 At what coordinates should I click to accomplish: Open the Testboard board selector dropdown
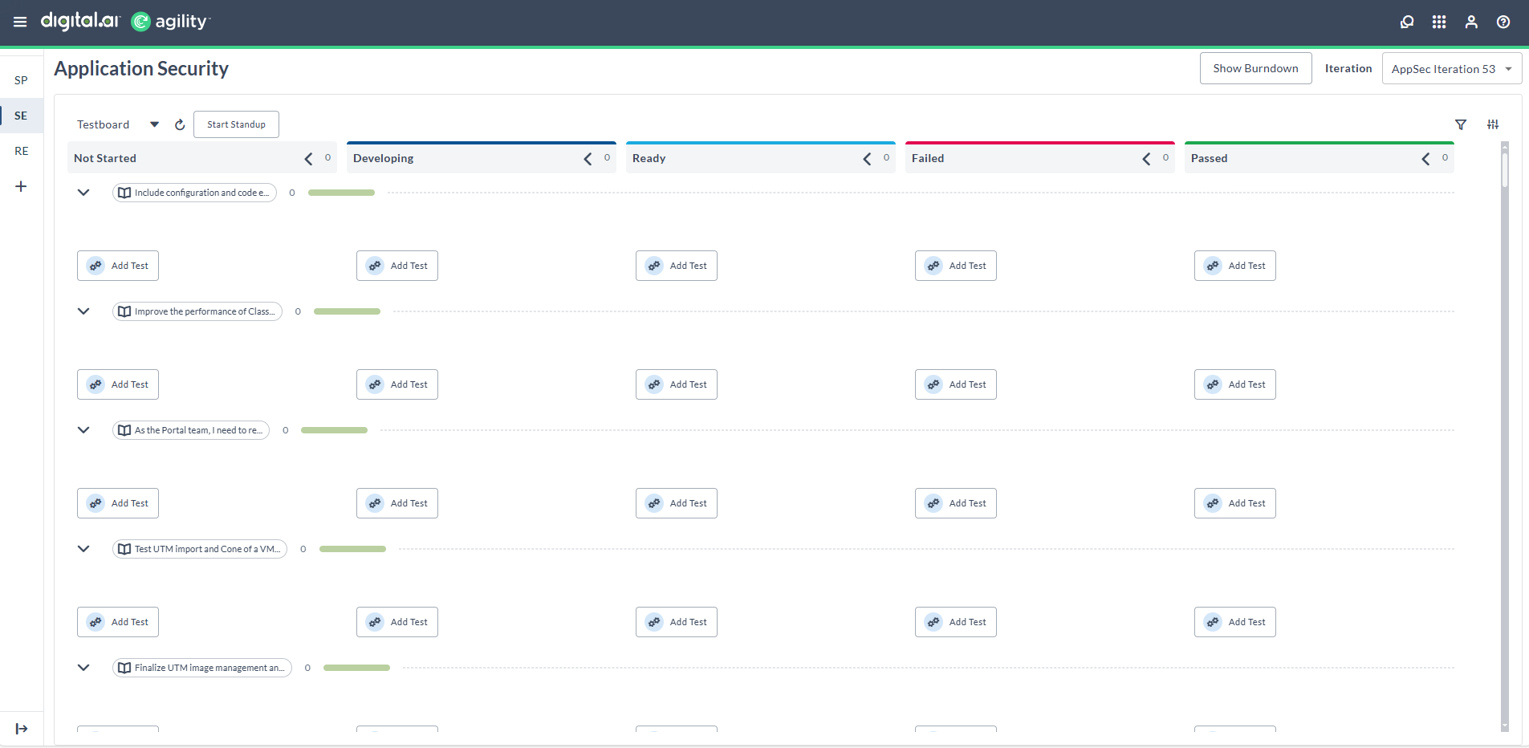click(154, 124)
